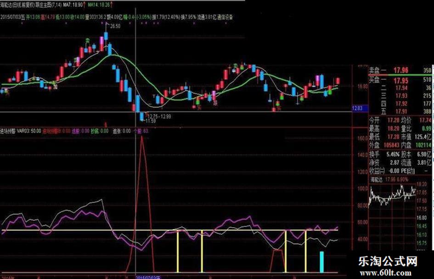Image resolution: width=434 pixels, height=279 pixels.
Task: Click the 16.80 price axis label
Action: click(x=362, y=86)
